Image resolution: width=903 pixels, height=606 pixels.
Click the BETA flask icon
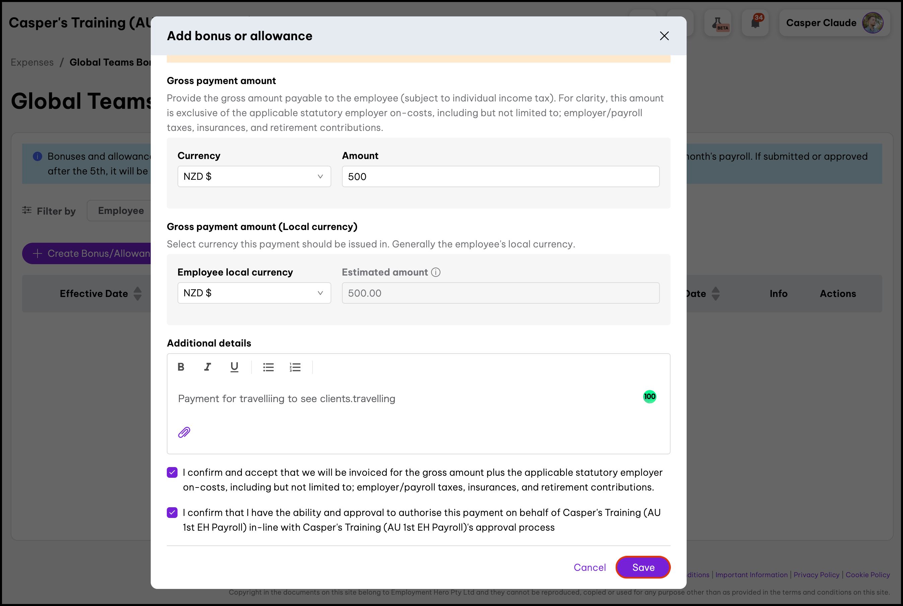718,23
